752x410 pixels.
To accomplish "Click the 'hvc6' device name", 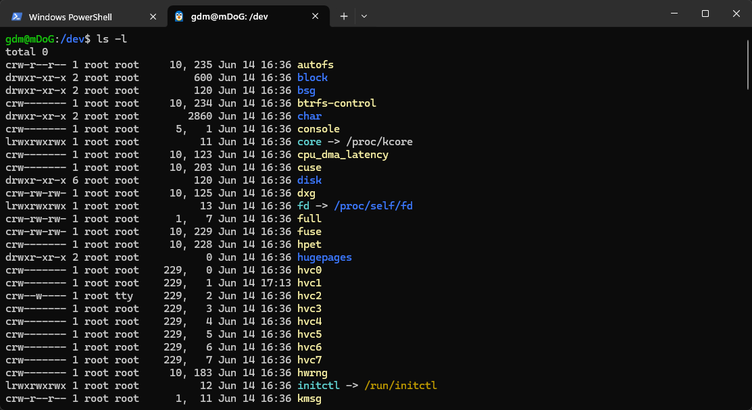I will pos(309,347).
